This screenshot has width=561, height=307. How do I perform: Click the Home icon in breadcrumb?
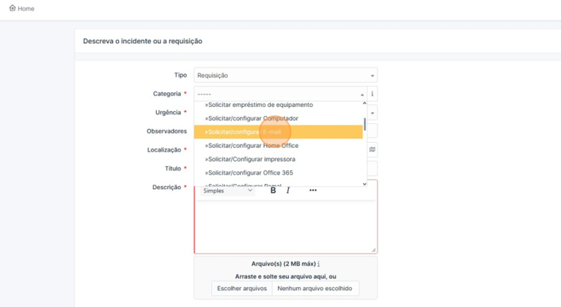[12, 8]
